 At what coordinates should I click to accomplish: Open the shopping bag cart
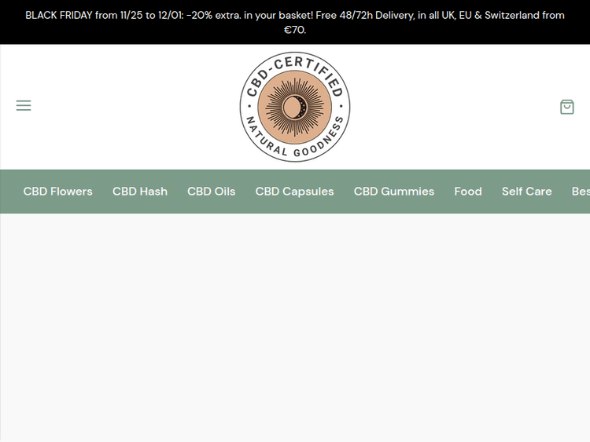tap(566, 107)
